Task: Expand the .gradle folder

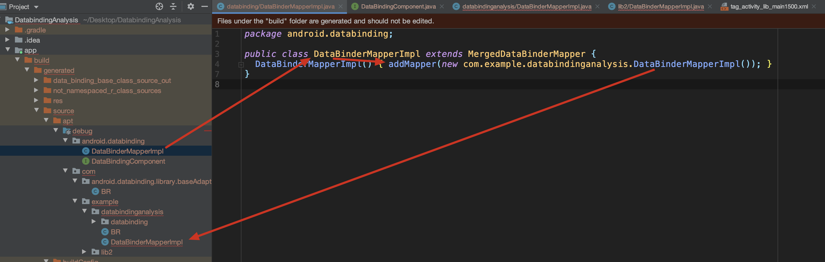Action: pyautogui.click(x=7, y=30)
